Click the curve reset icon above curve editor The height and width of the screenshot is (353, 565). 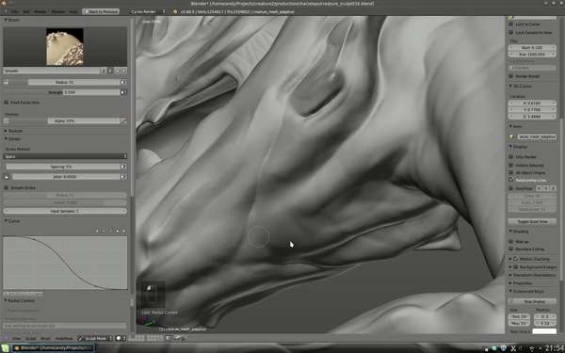coord(124,231)
